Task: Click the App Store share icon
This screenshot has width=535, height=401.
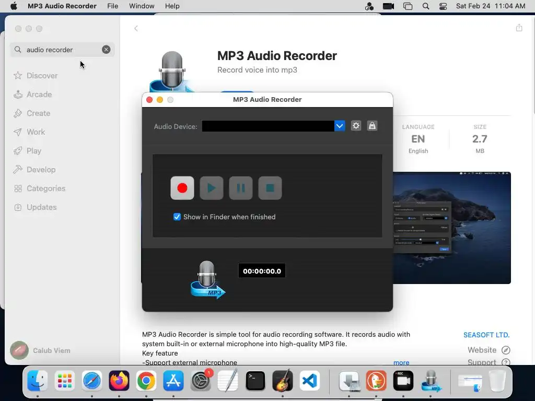Action: (x=519, y=28)
